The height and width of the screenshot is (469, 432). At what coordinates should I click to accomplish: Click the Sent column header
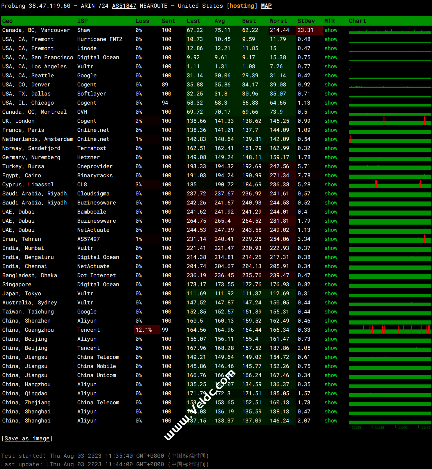pos(168,21)
